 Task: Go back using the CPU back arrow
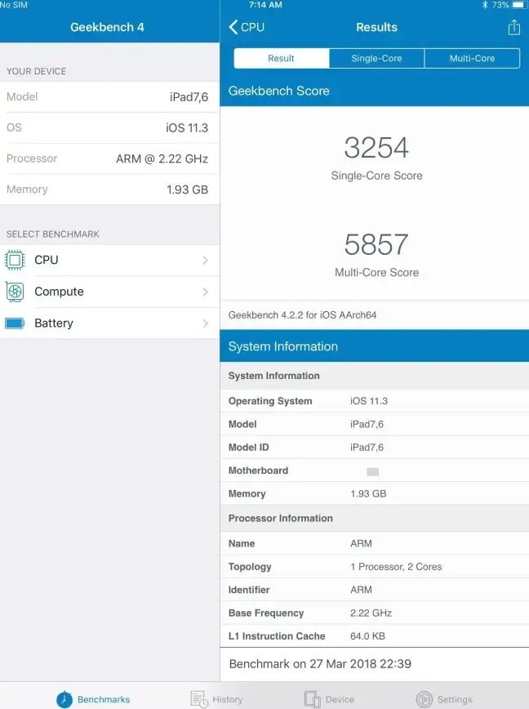coord(247,27)
